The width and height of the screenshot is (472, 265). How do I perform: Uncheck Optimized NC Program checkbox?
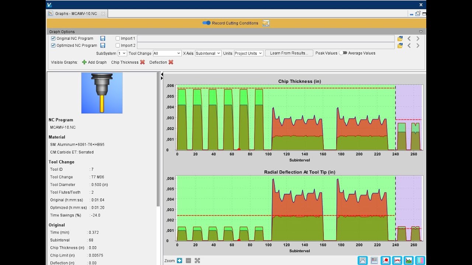tap(53, 45)
